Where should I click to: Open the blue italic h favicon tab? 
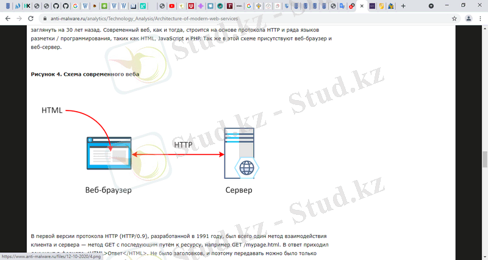pyautogui.click(x=18, y=6)
